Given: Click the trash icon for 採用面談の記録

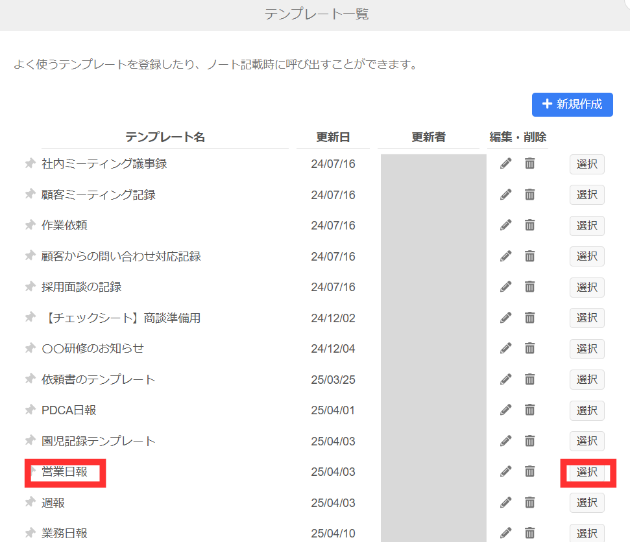Looking at the screenshot, I should 529,287.
